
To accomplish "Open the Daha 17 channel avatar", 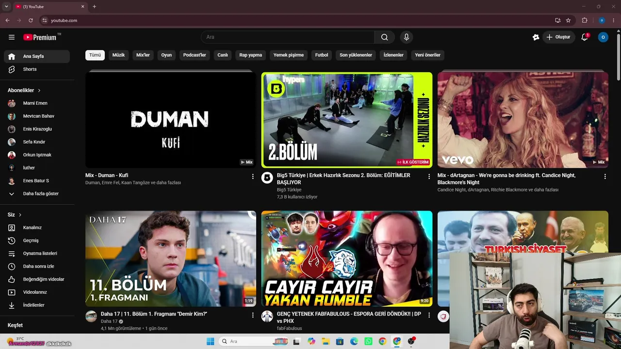I will (91, 316).
